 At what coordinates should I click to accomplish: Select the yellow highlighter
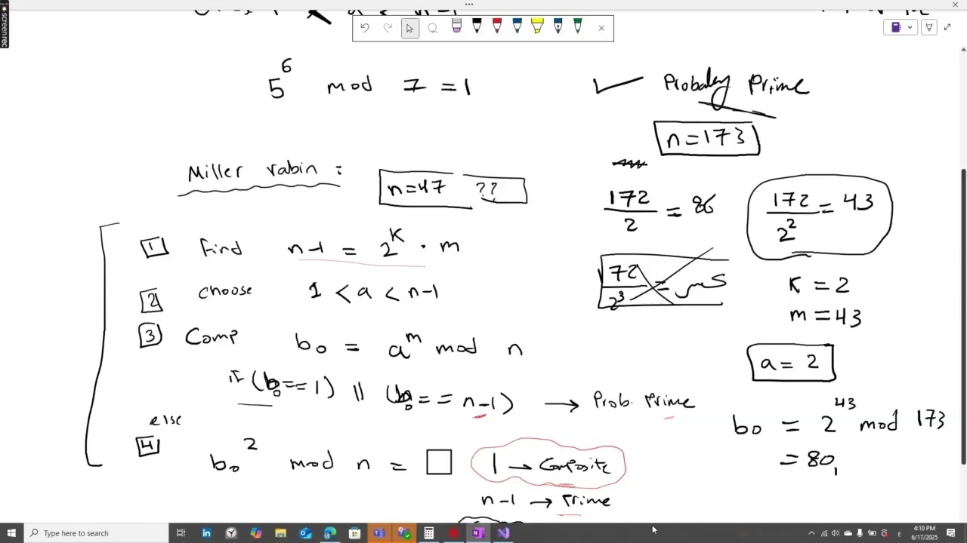click(537, 27)
